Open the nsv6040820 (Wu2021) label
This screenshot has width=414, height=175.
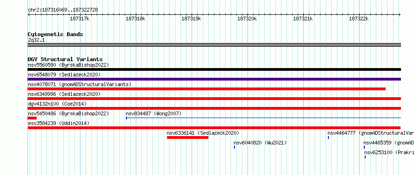[x=260, y=143]
